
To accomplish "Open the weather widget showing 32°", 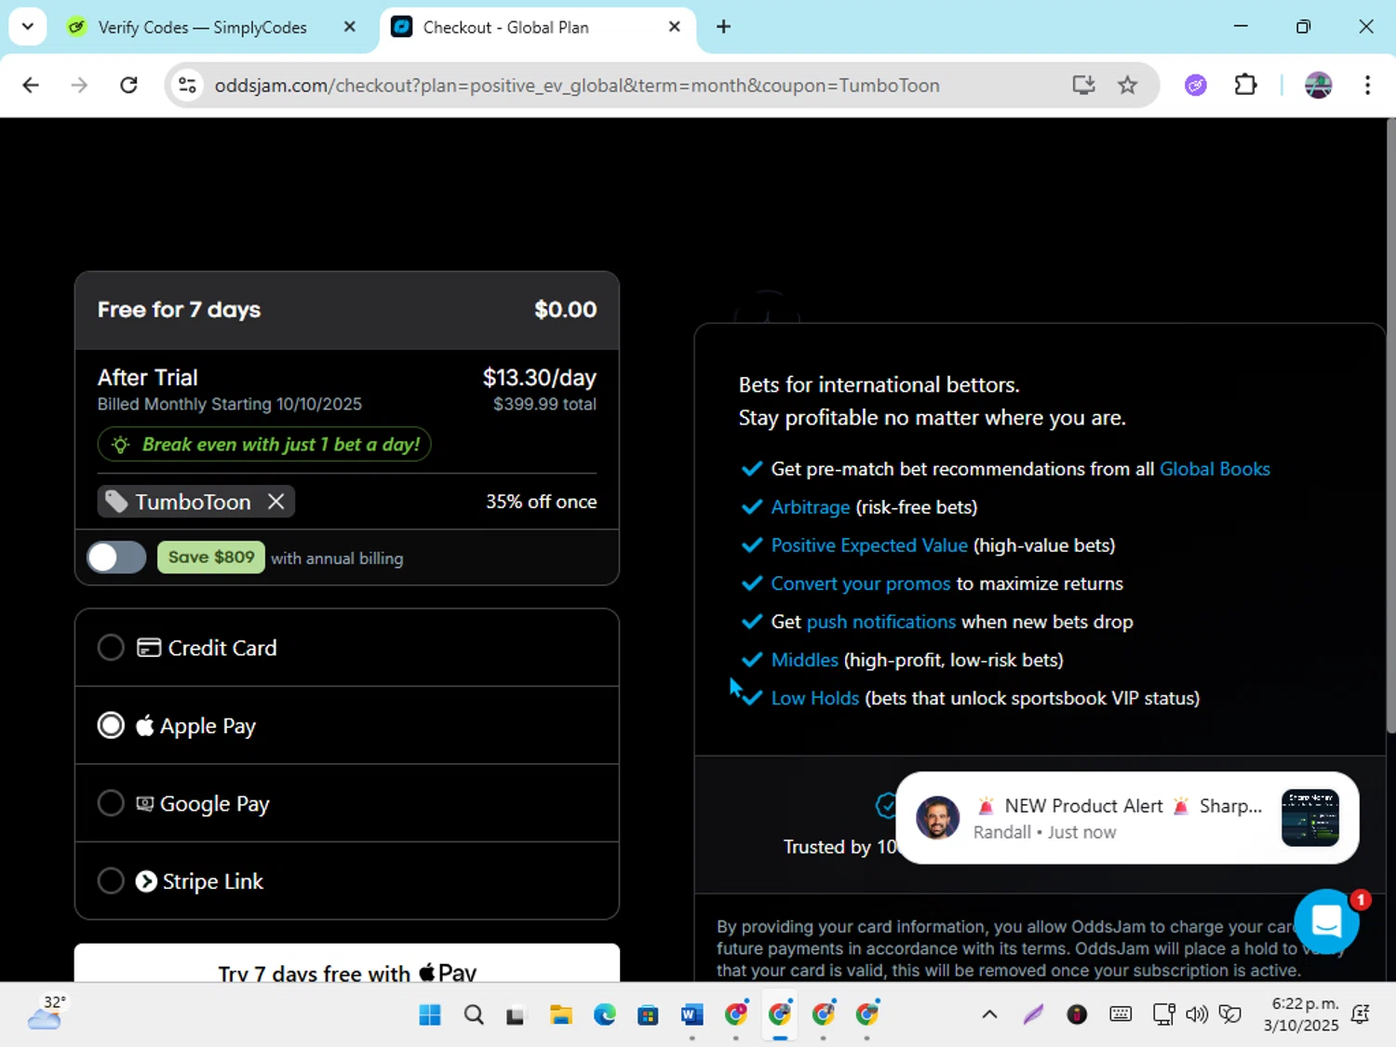I will pos(46,1013).
